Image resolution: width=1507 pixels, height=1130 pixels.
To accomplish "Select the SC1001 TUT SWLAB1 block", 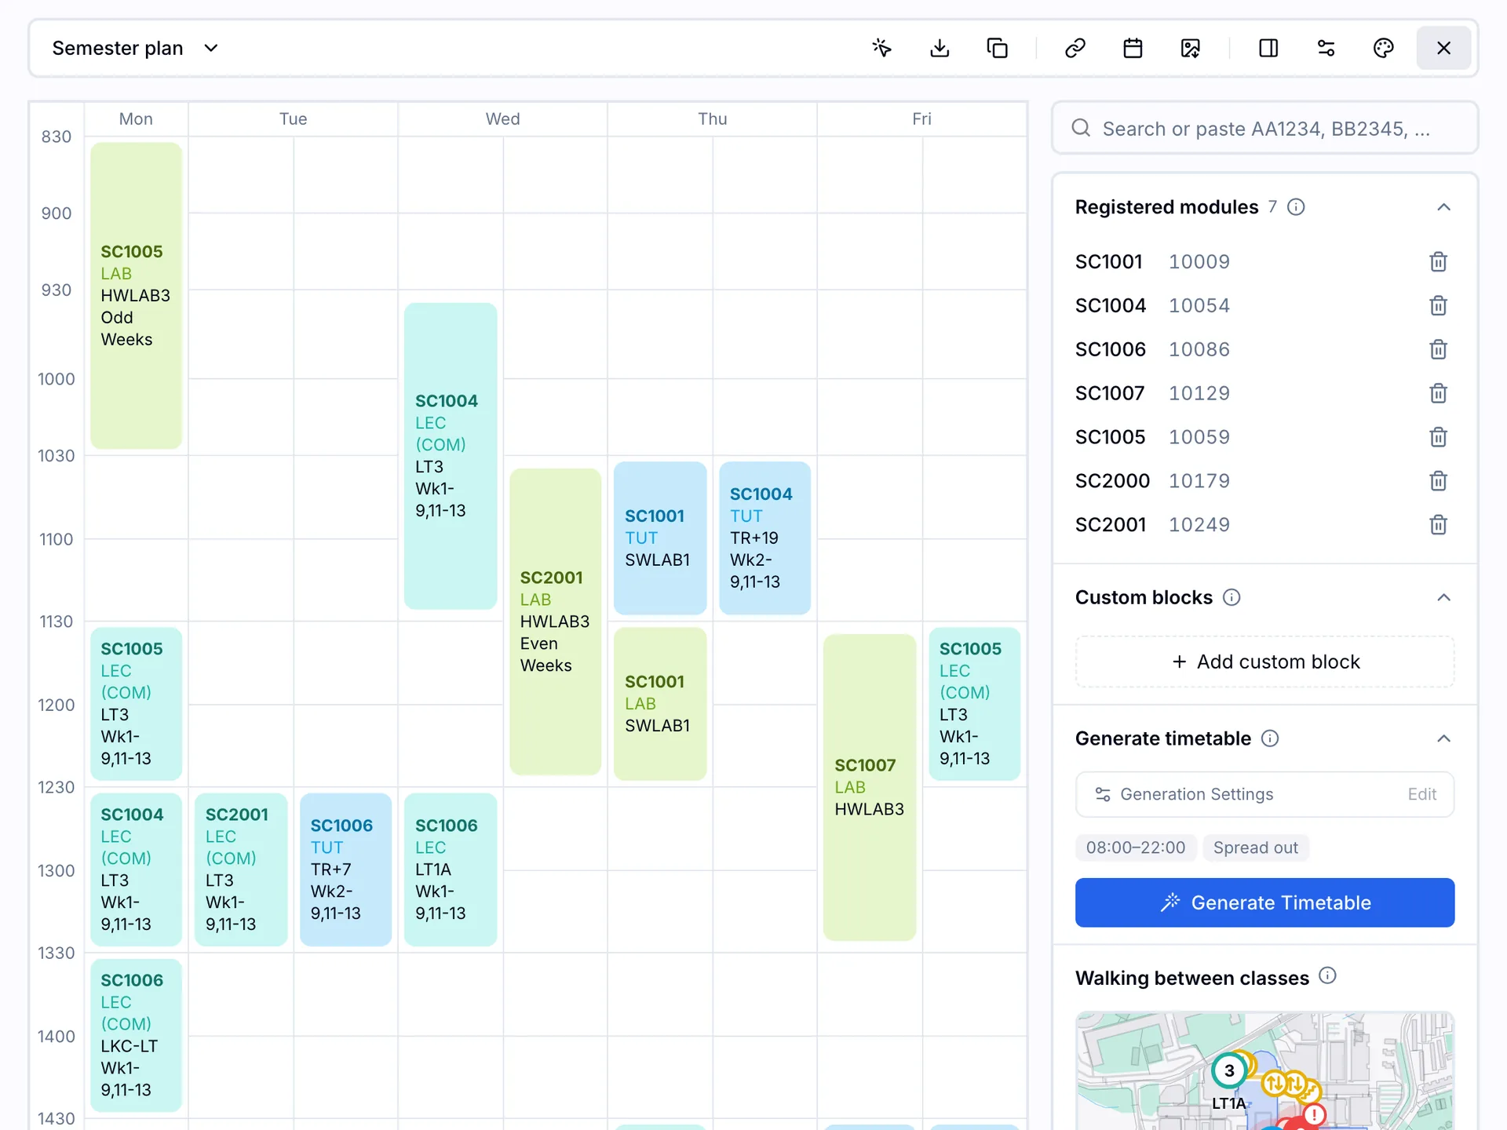I will 660,538.
